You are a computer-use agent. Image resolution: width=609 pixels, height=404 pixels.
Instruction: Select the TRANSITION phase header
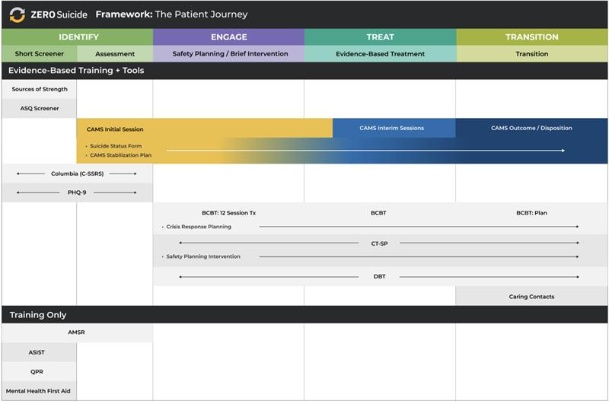[x=531, y=37]
